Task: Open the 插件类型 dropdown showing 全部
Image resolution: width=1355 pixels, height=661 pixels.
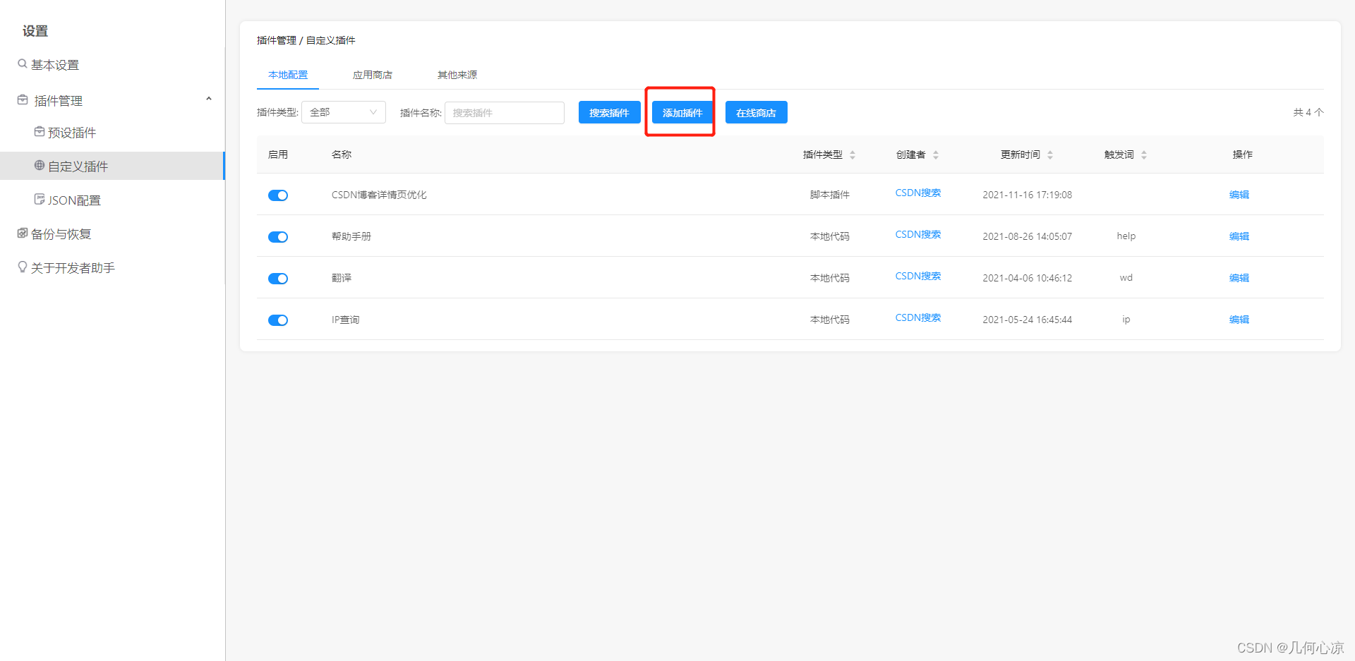Action: pyautogui.click(x=344, y=112)
